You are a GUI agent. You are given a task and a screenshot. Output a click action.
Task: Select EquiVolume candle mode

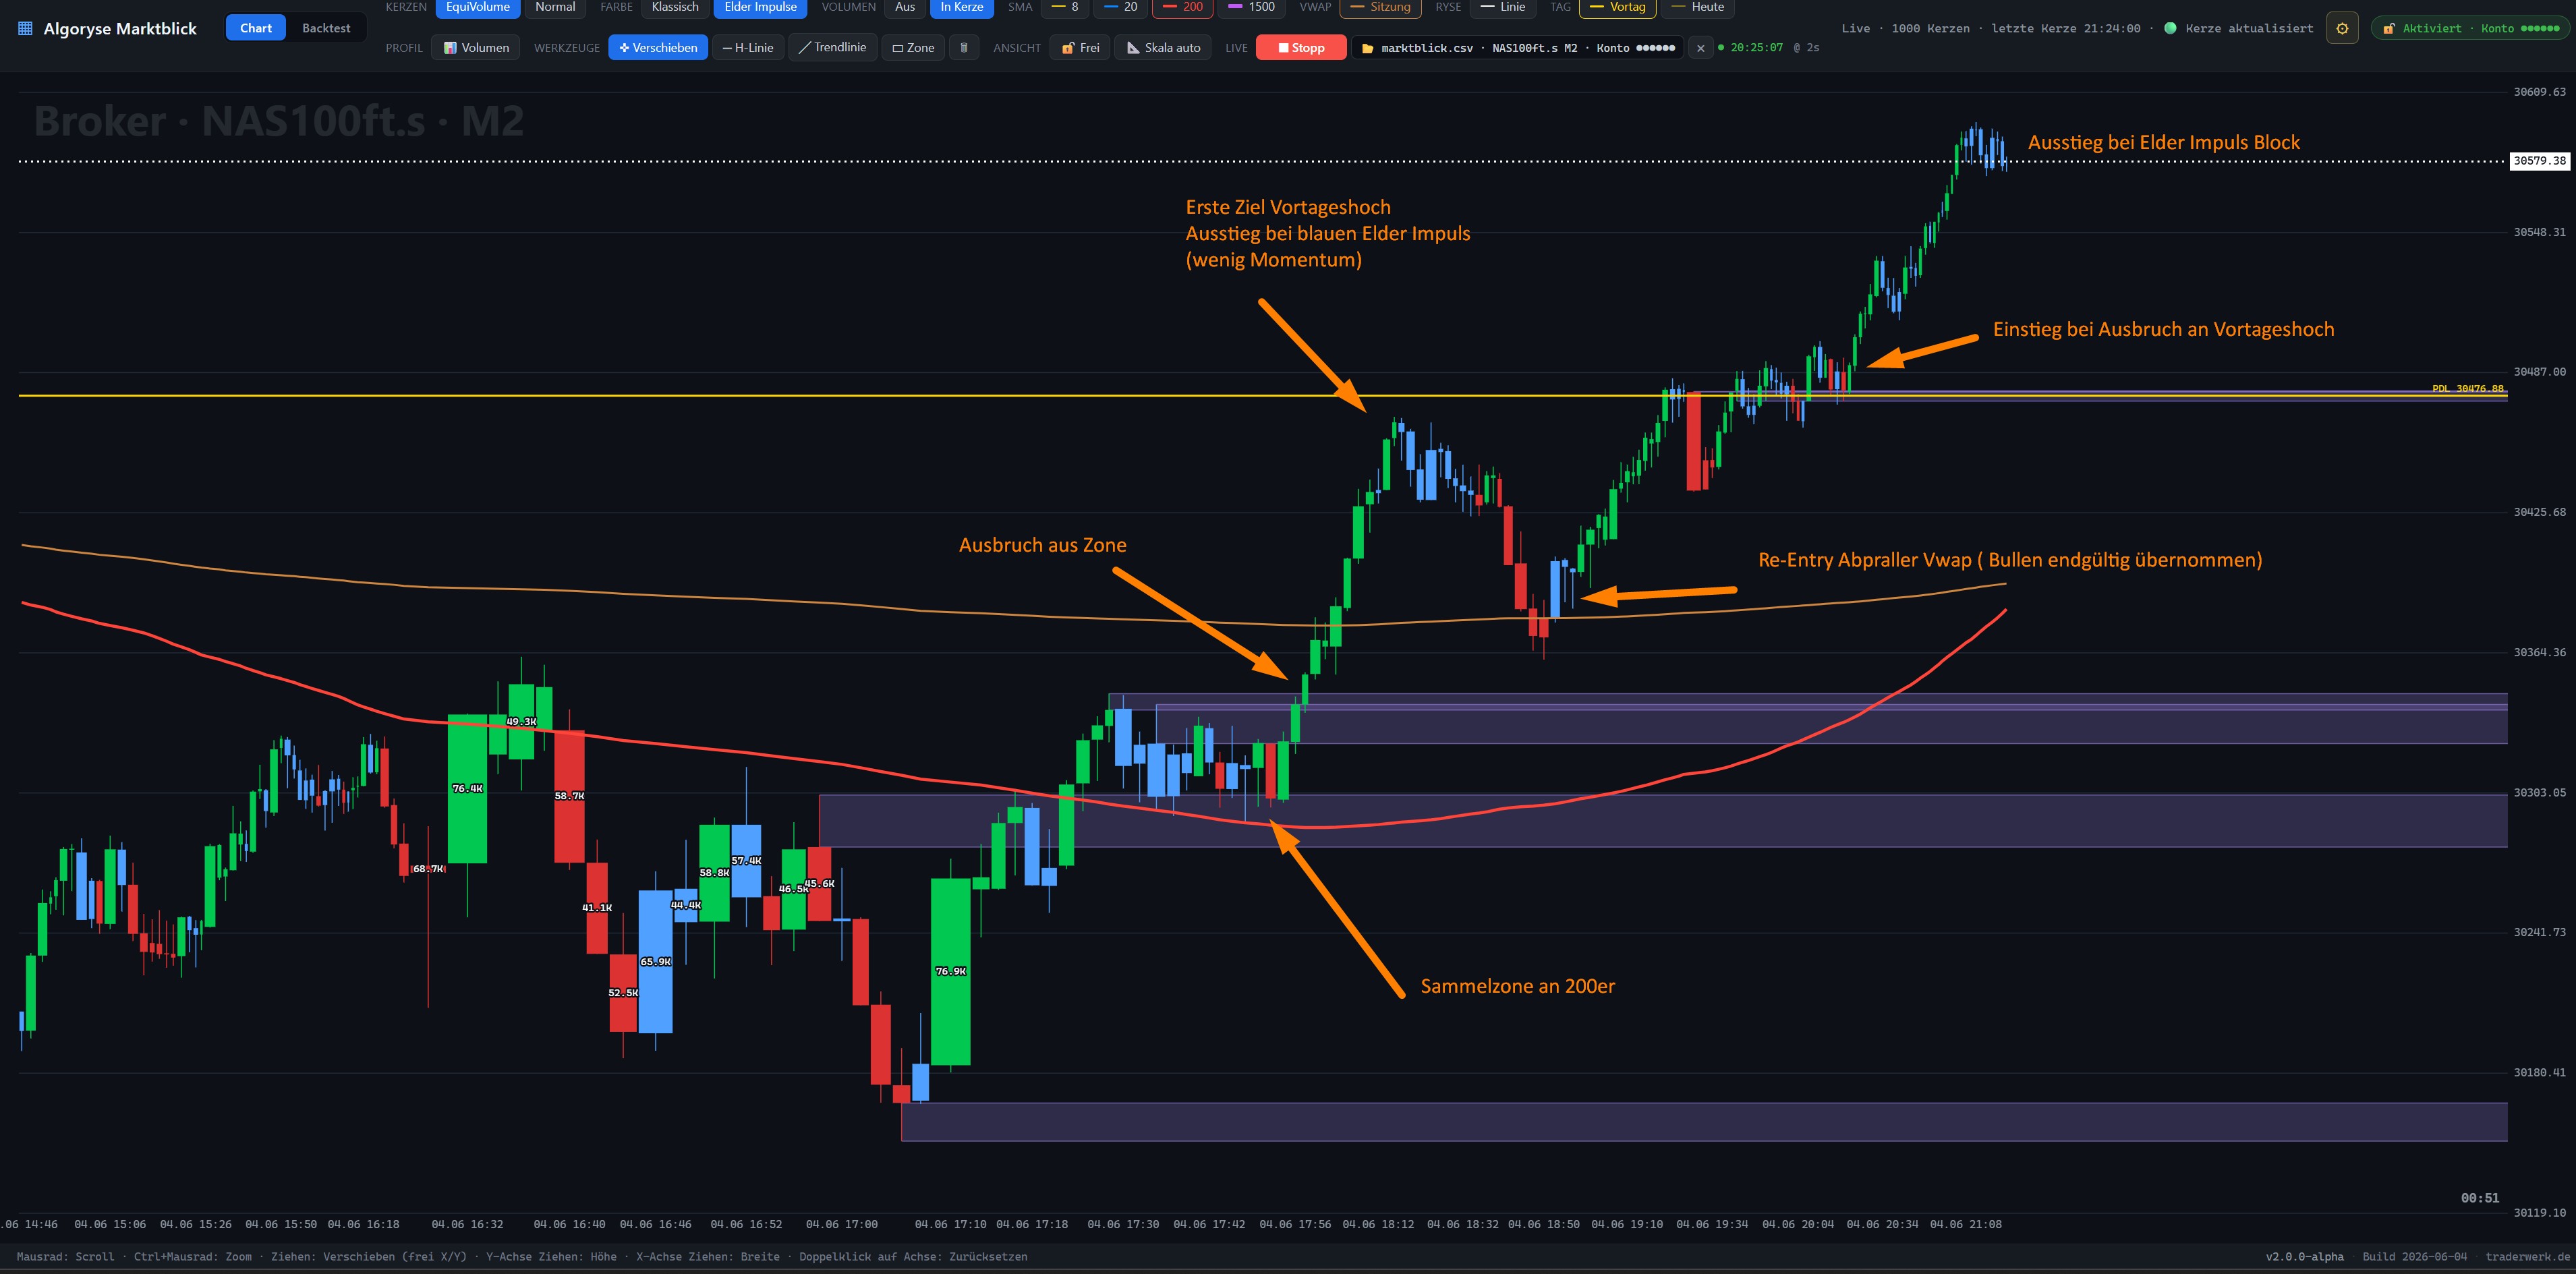click(478, 7)
